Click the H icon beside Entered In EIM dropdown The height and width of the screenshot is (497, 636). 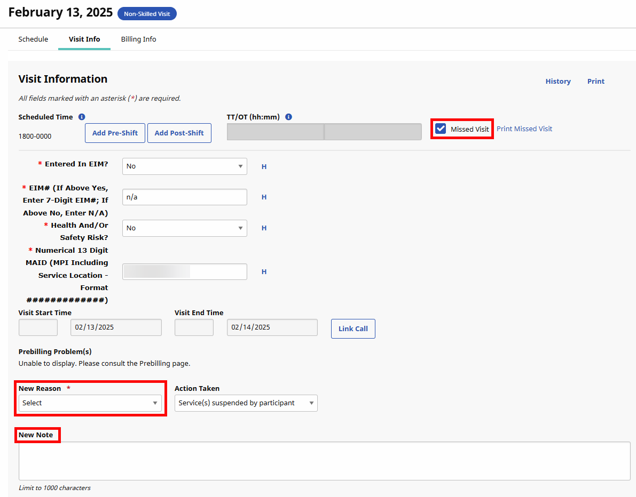(x=264, y=166)
